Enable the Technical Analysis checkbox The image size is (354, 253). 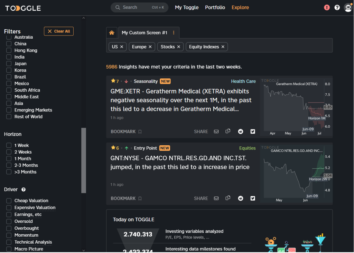[x=9, y=242]
